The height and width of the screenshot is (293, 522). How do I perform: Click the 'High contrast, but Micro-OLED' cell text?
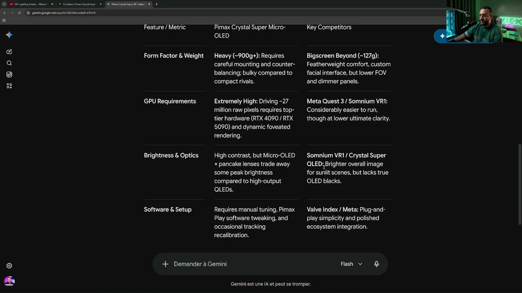(254, 155)
